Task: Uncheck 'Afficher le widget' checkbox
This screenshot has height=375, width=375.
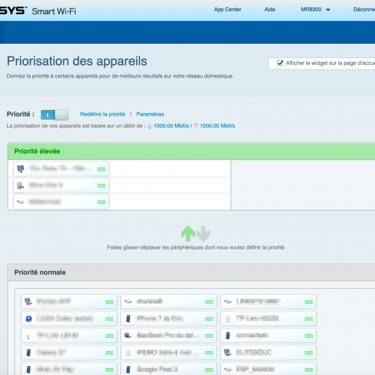Action: (280, 63)
